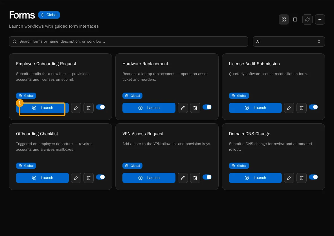
Task: Turn off the Domain DNS Change switch
Action: click(x=313, y=177)
